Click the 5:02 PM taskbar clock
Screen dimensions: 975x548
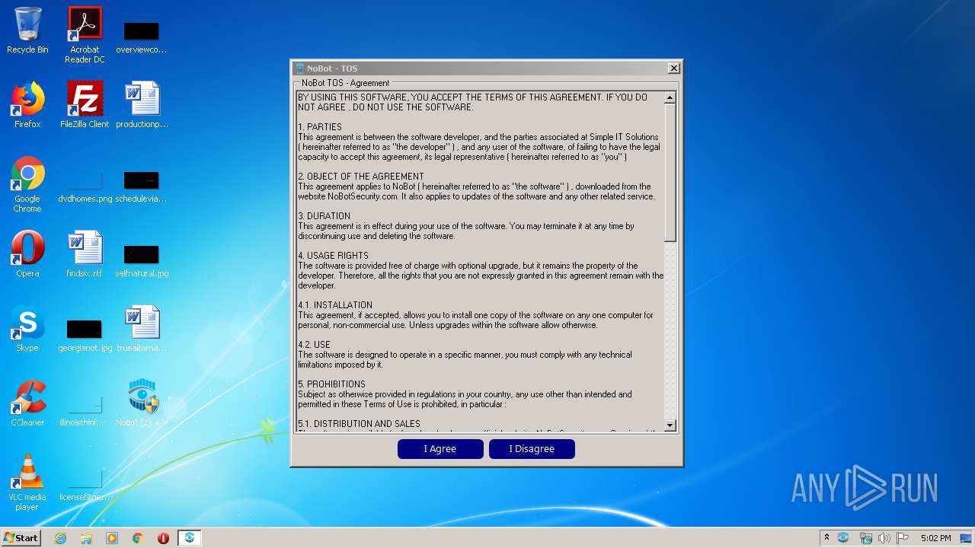pyautogui.click(x=935, y=538)
